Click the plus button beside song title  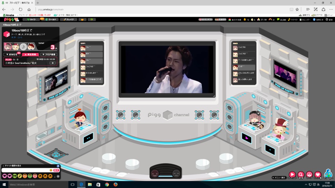tap(53, 63)
